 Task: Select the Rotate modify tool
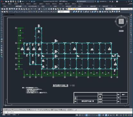click(131, 28)
